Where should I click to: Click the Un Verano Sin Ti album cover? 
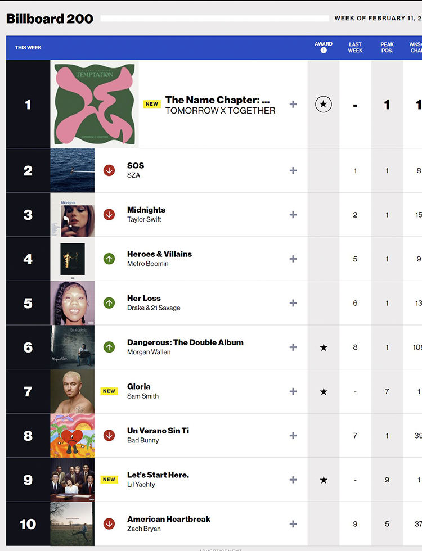coord(73,436)
